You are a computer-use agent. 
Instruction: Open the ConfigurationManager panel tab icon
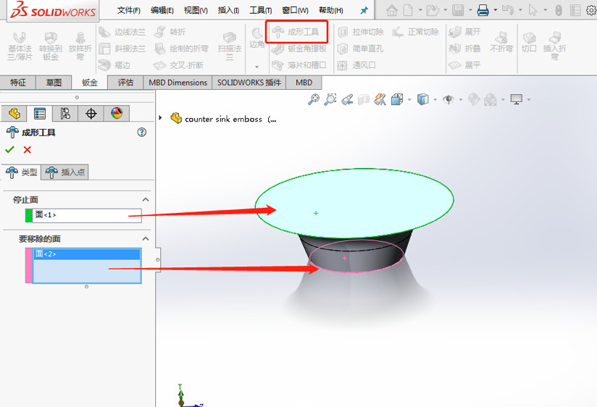65,114
